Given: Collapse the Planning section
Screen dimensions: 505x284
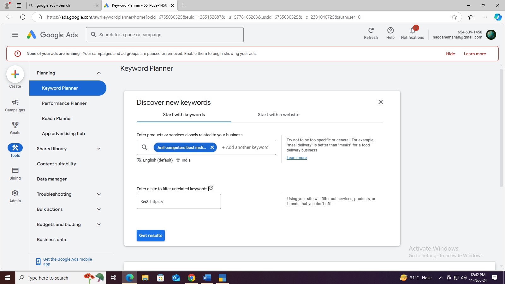Looking at the screenshot, I should [99, 73].
